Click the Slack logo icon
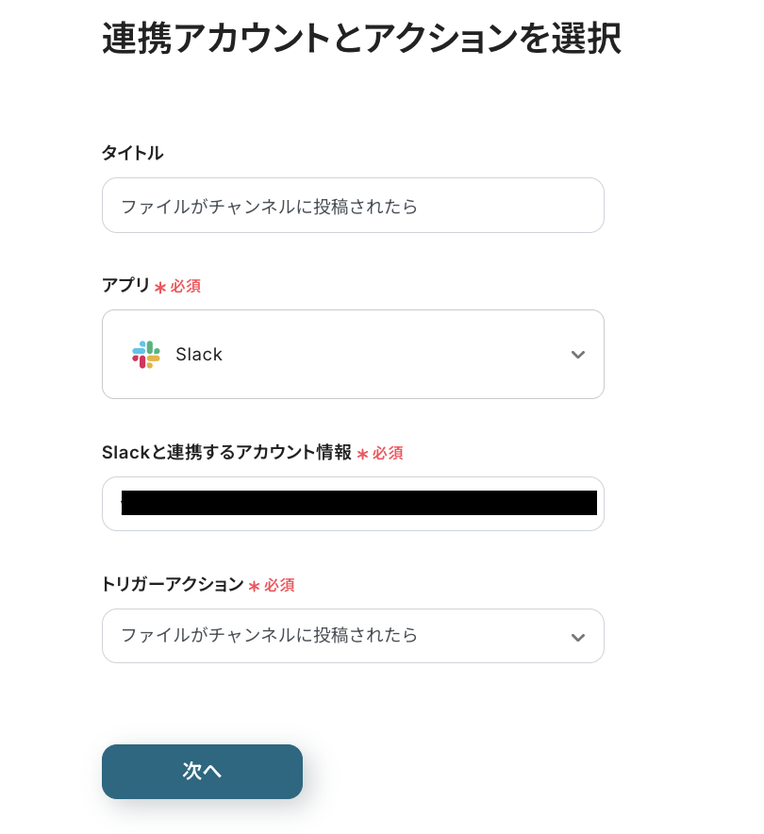 pyautogui.click(x=146, y=355)
